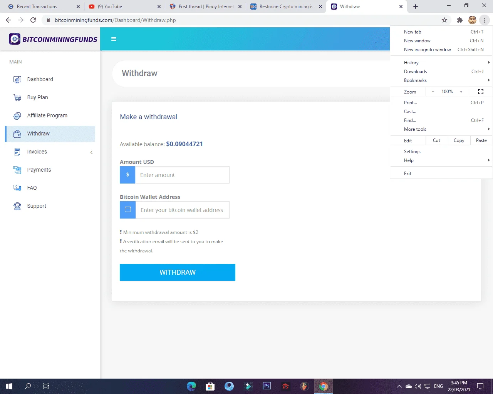Viewport: 493px width, 394px height.
Task: Open Microsoft Edge from taskbar
Action: point(191,386)
